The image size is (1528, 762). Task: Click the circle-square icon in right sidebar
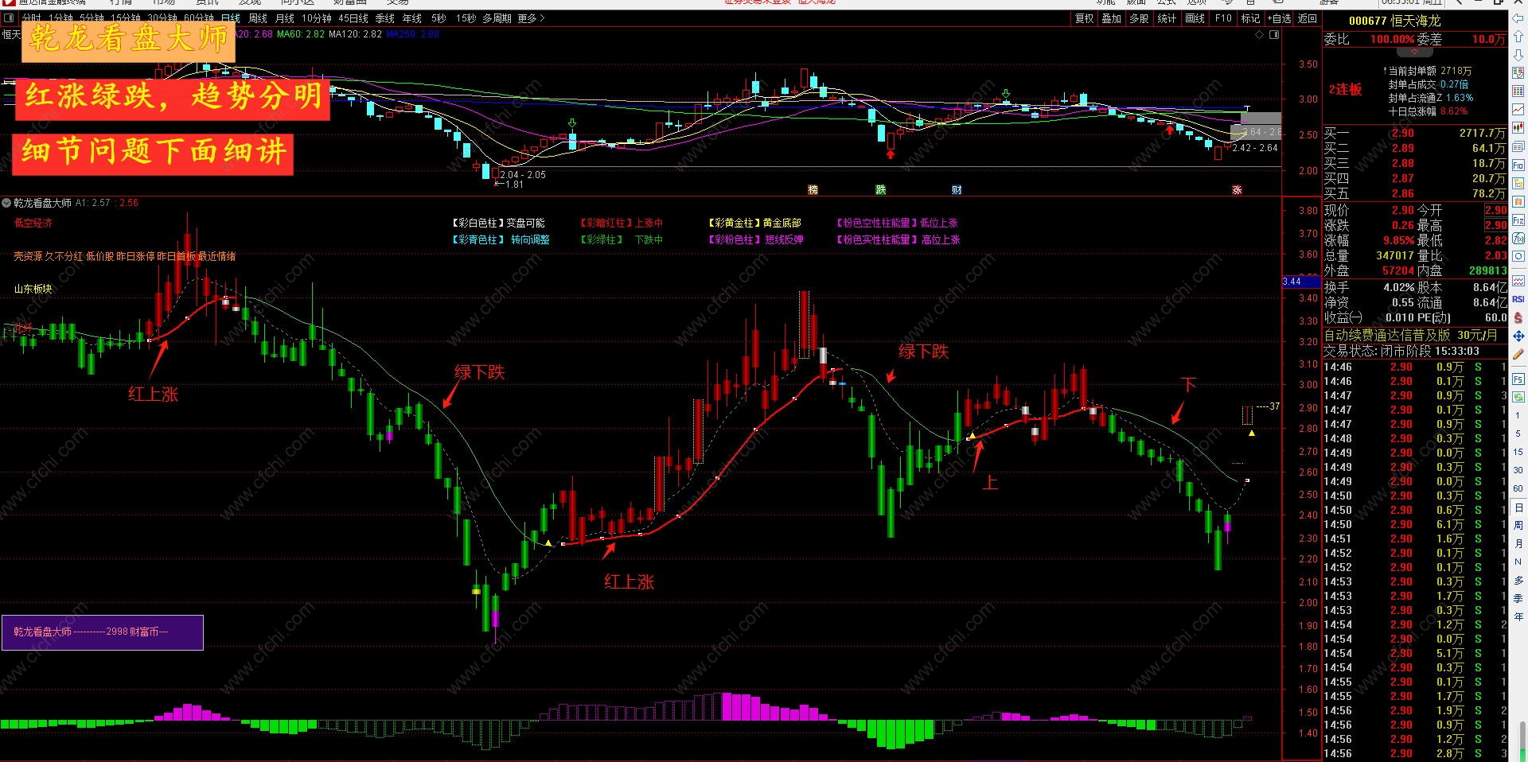click(1518, 256)
